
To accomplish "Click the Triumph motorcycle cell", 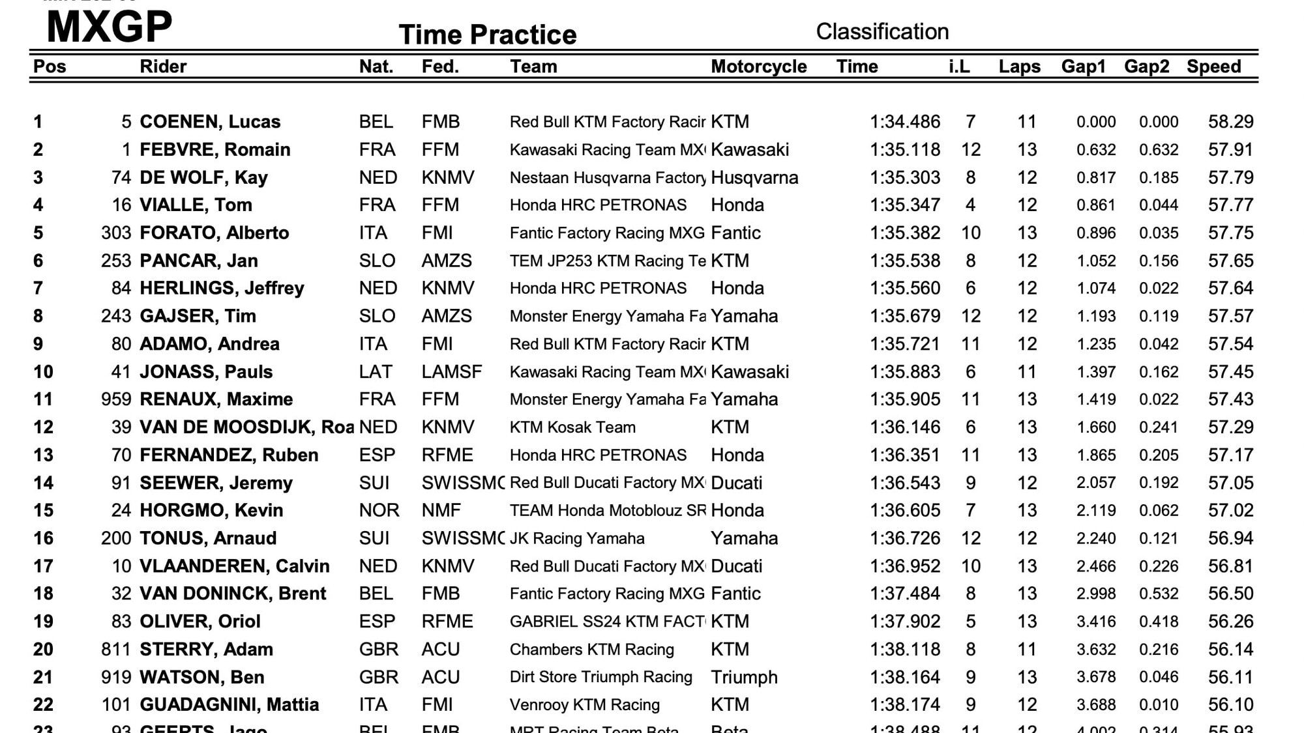I will click(744, 677).
